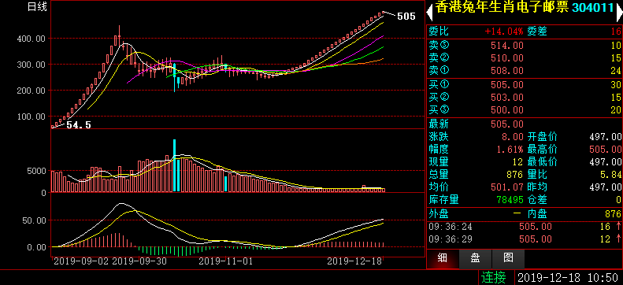Click the 买③ price 500.00 row
This screenshot has width=623, height=285.
point(525,109)
